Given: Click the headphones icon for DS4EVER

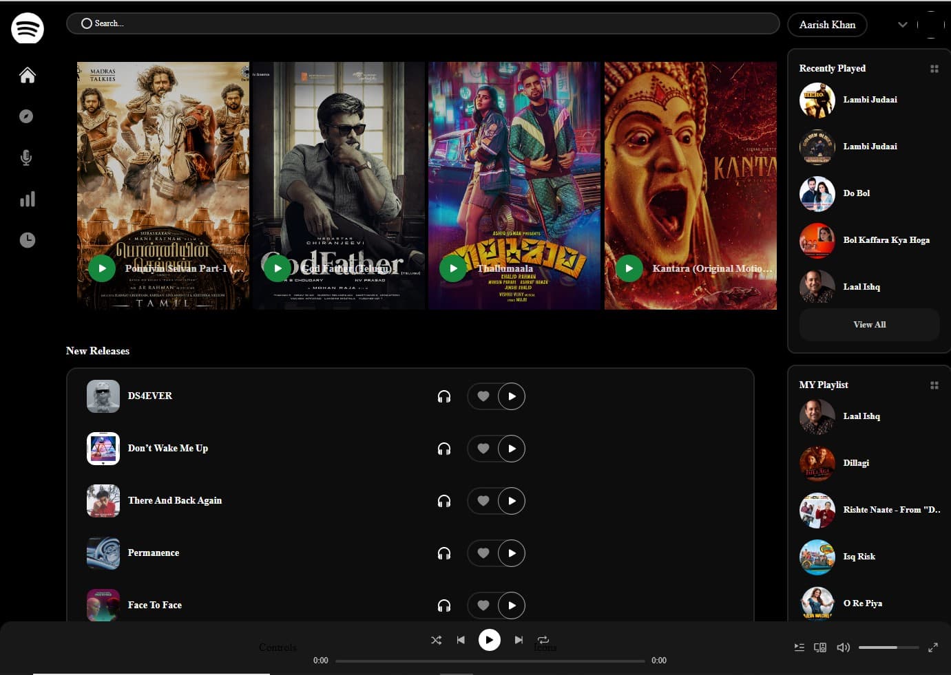Looking at the screenshot, I should [x=444, y=396].
